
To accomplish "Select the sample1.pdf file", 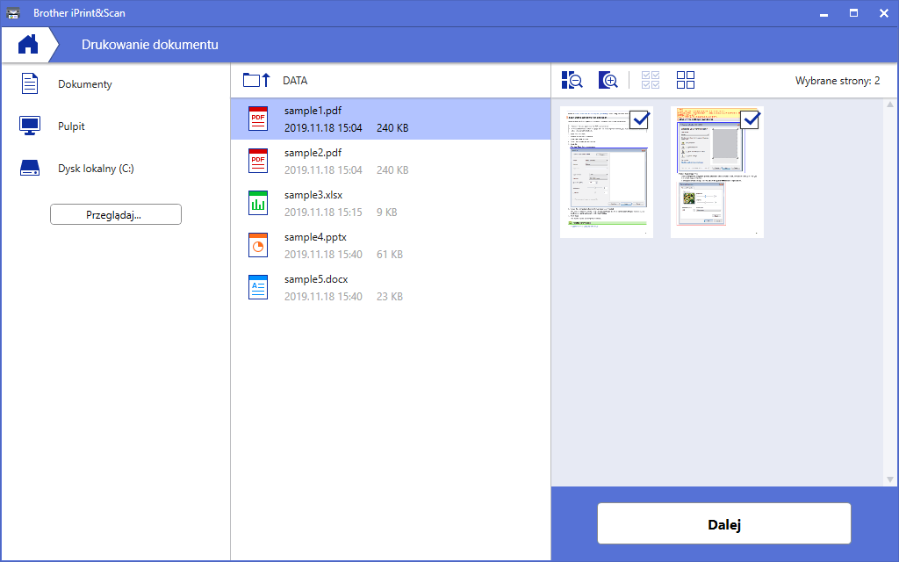I will tap(391, 119).
